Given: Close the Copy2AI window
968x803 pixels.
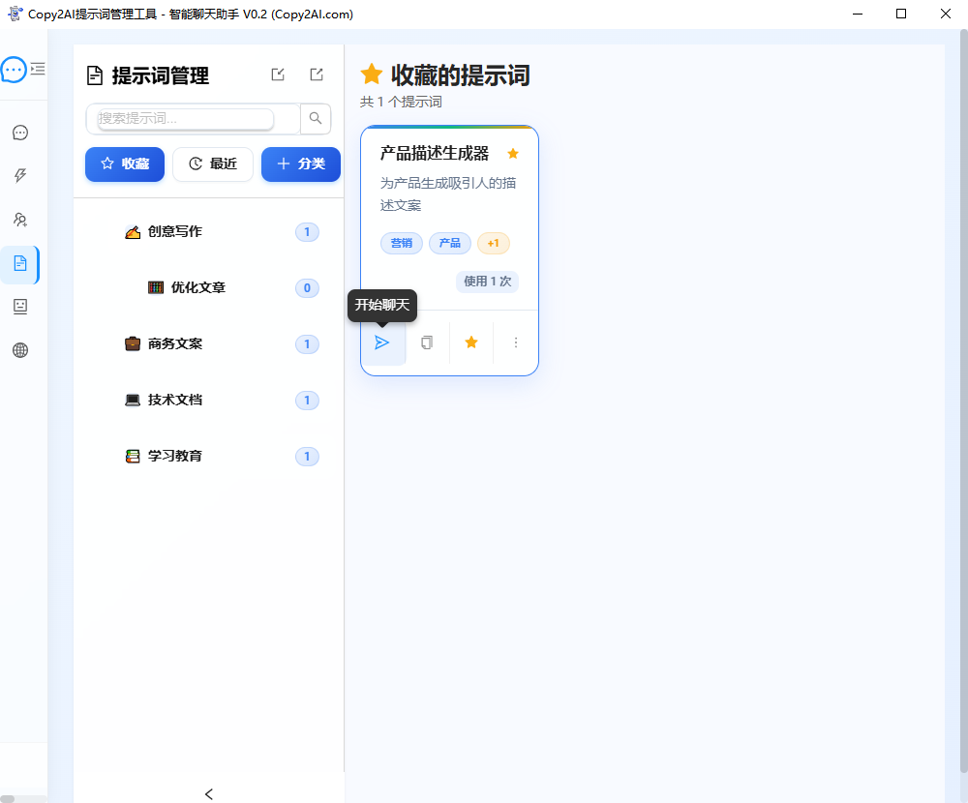Looking at the screenshot, I should click(945, 14).
